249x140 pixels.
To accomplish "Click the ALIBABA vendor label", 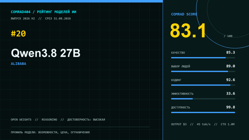I will pos(18,64).
